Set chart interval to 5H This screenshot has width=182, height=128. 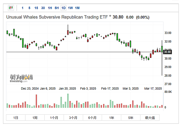click(x=57, y=8)
